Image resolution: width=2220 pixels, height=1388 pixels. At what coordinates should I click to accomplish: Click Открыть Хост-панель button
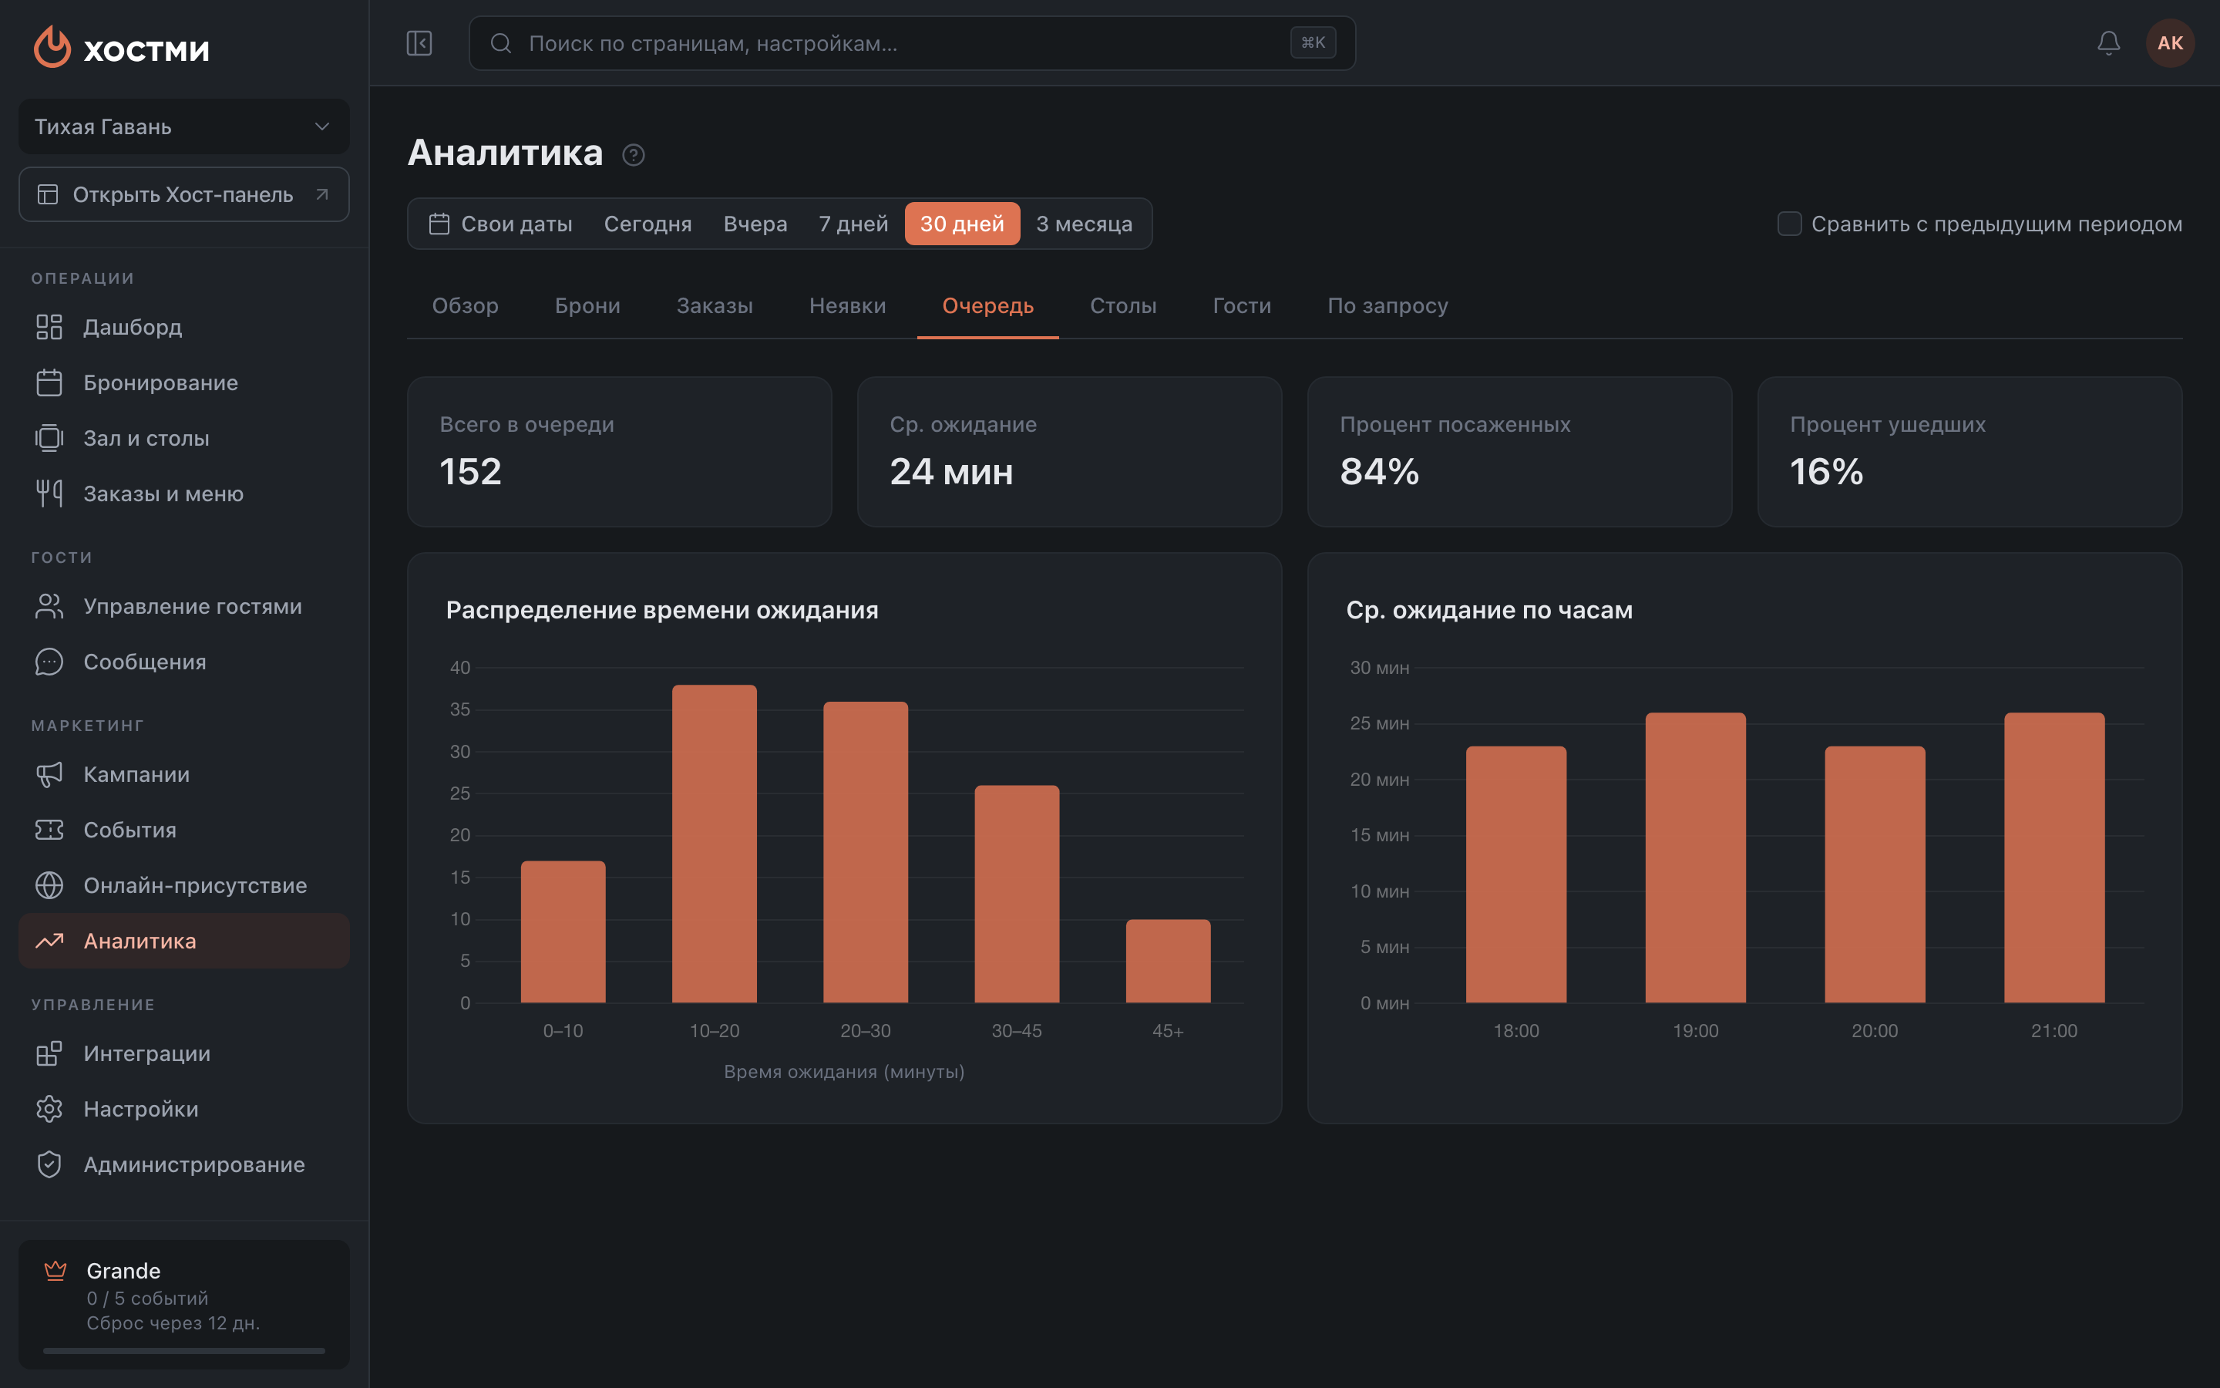(184, 194)
